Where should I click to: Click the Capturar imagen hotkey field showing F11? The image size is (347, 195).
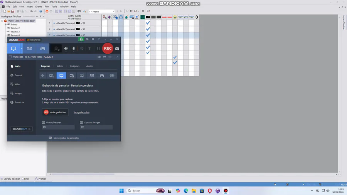coord(96,127)
